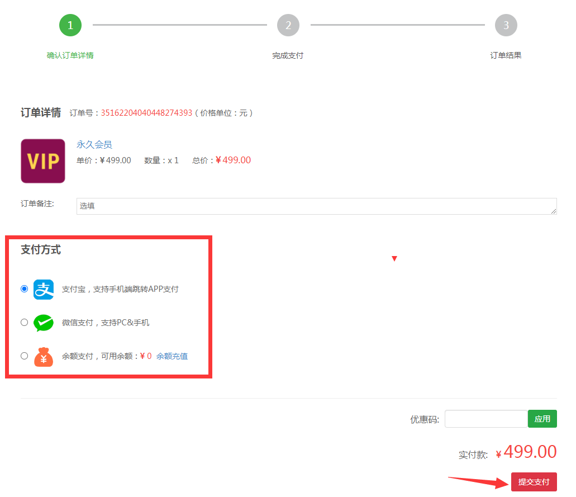
Task: Click the 订单备注 order note field
Action: [316, 206]
